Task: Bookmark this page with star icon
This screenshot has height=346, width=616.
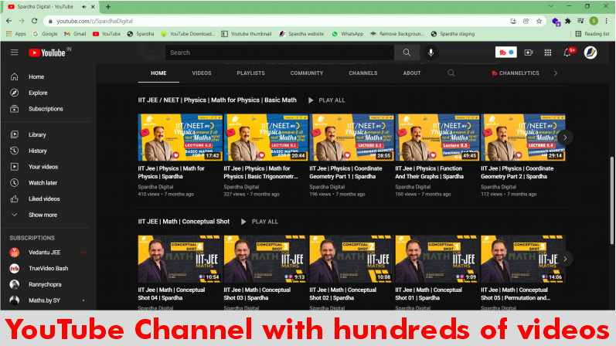Action: tap(539, 21)
